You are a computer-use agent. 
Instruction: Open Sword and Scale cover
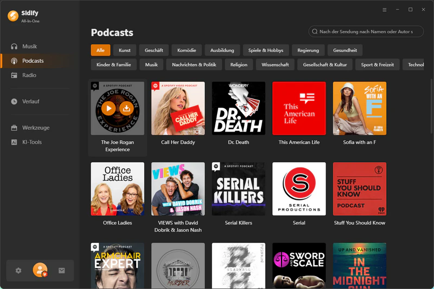[299, 266]
